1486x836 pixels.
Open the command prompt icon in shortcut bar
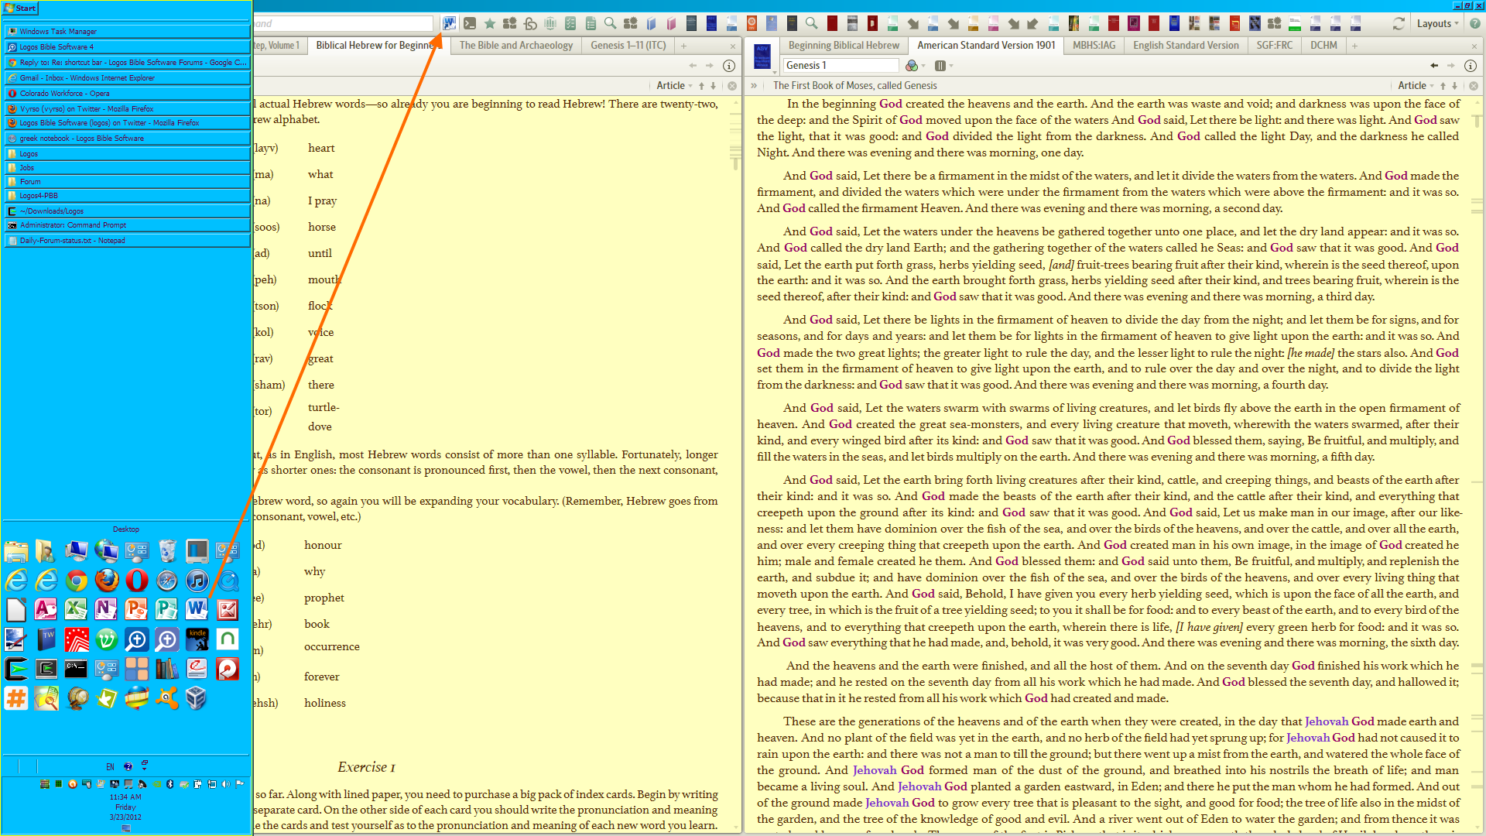pos(469,23)
